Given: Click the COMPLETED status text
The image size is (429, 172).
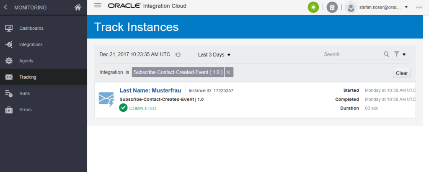Looking at the screenshot, I should [x=143, y=108].
